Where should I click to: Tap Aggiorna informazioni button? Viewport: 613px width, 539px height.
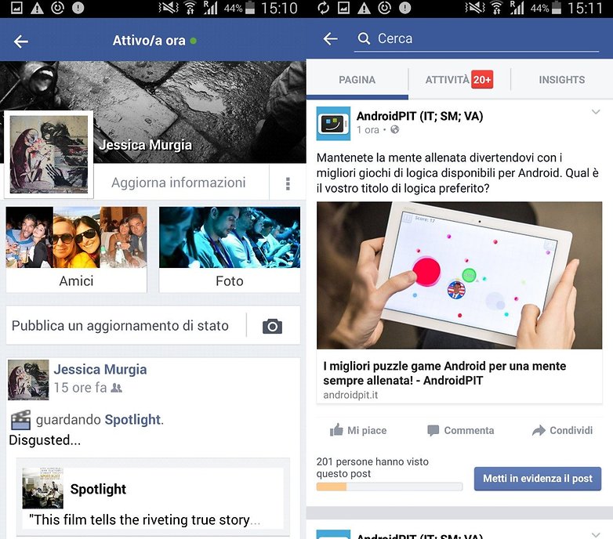(179, 183)
